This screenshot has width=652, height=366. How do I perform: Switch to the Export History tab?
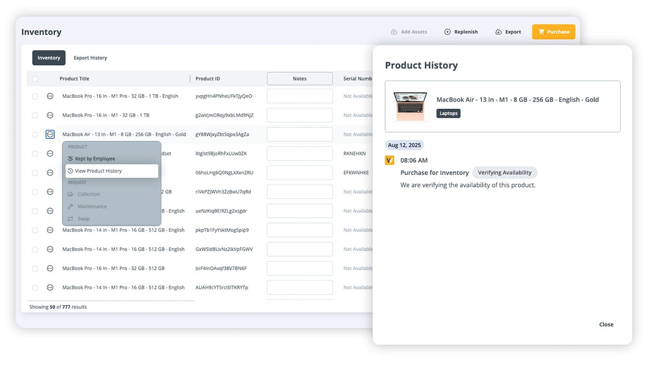pyautogui.click(x=90, y=58)
